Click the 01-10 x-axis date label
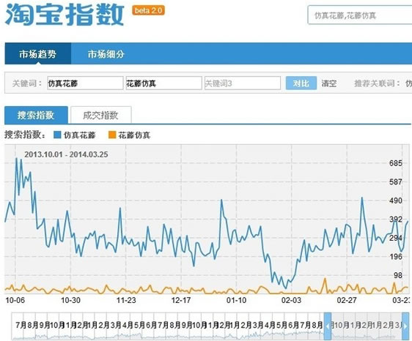Image resolution: width=412 pixels, height=341 pixels. pos(237,300)
